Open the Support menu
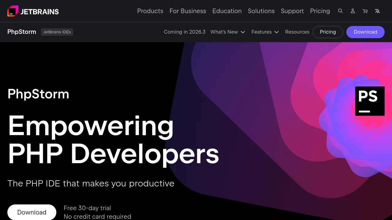Screen dimensions: 392x220 coord(292,11)
